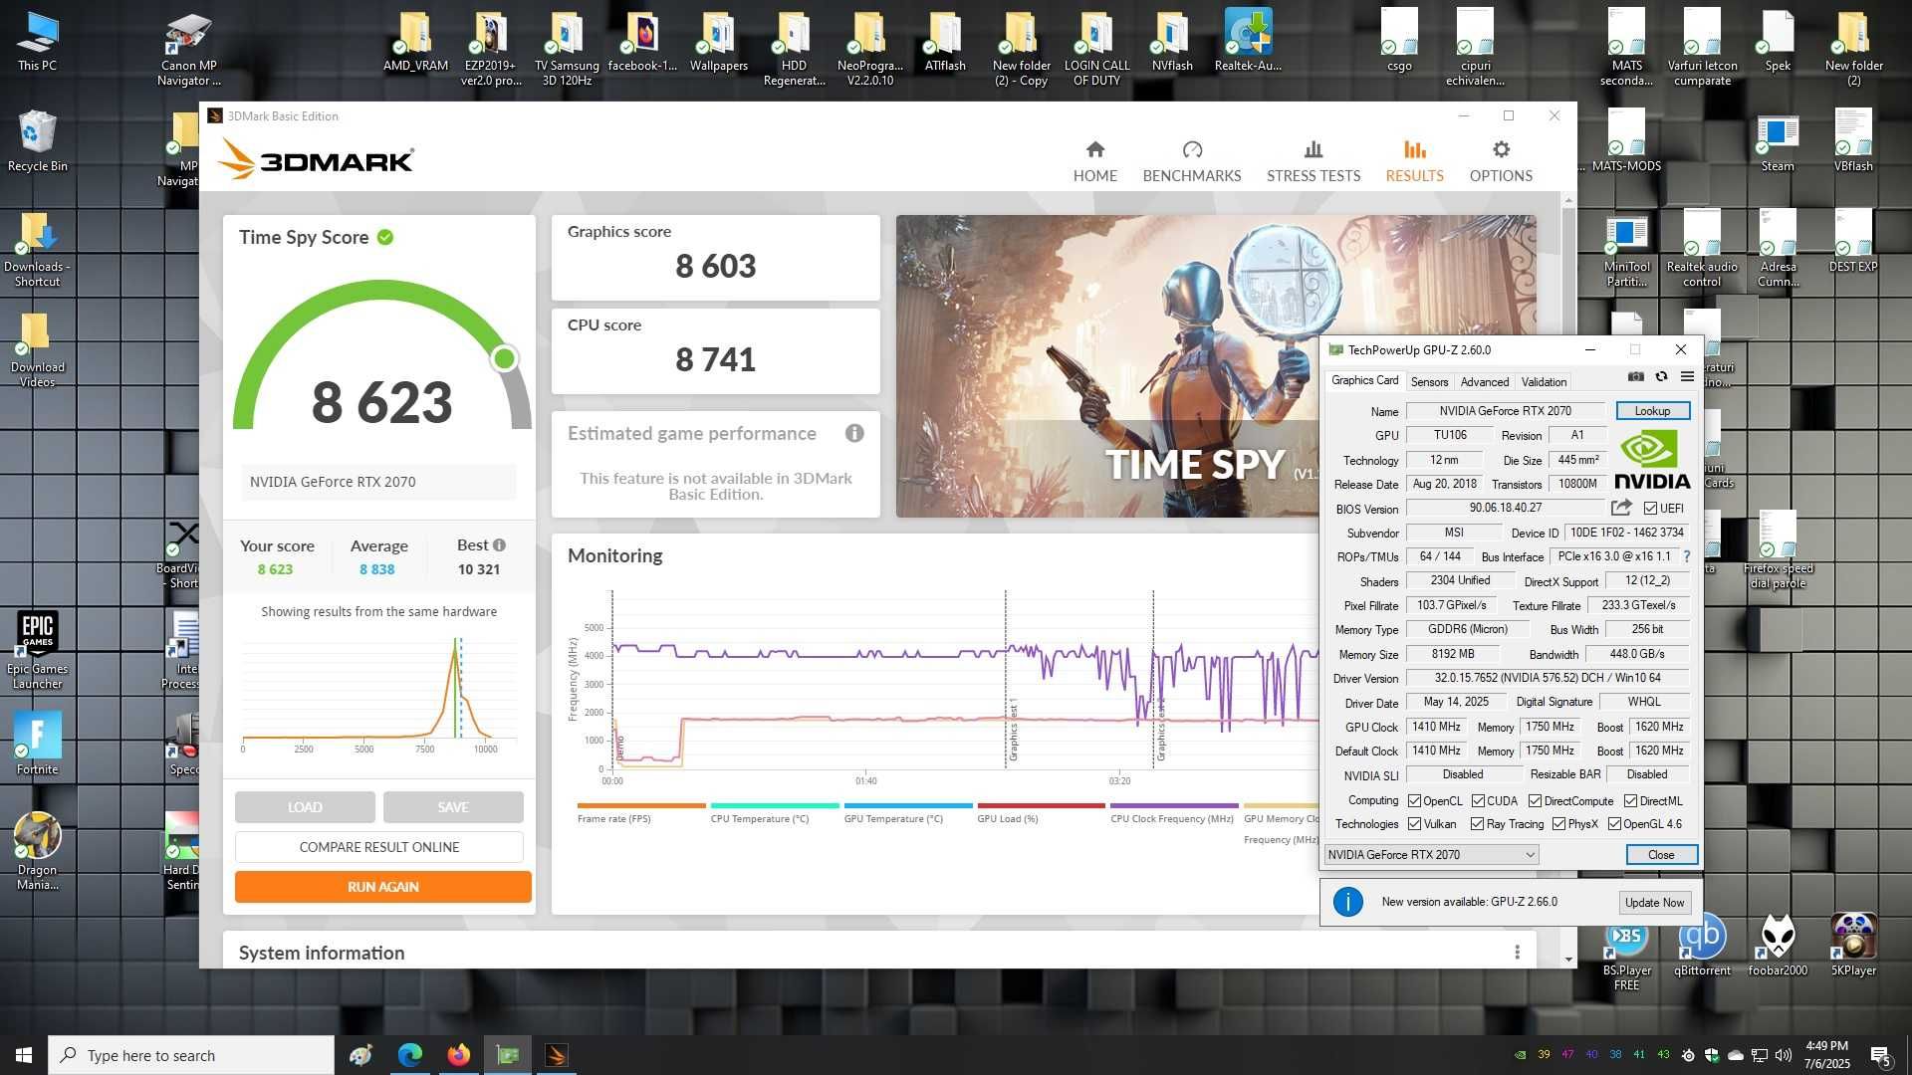Click the 3DMark taskbar icon
Image resolution: width=1912 pixels, height=1075 pixels.
557,1055
